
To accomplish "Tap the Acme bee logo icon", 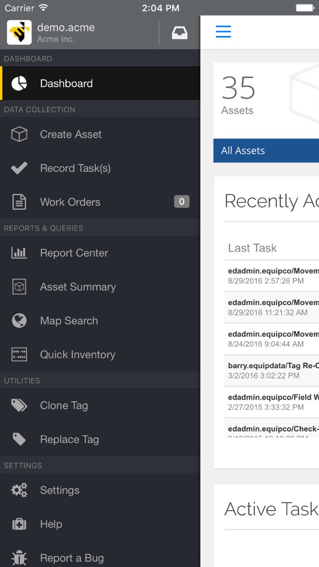I will (x=19, y=33).
